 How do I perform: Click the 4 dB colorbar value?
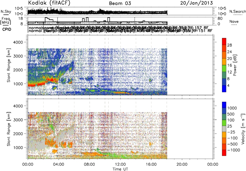[228, 85]
